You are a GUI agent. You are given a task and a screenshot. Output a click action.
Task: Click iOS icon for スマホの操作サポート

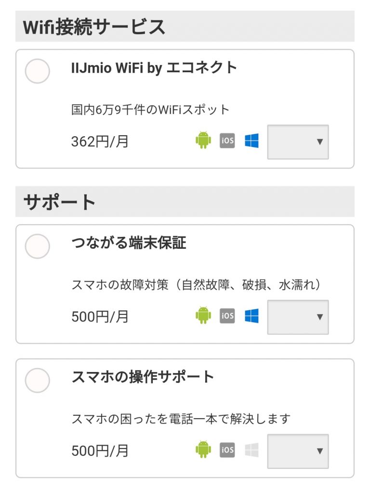[x=227, y=450]
